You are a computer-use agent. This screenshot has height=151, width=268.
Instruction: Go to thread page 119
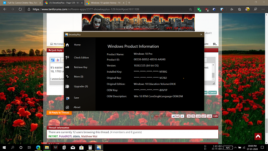198,116
